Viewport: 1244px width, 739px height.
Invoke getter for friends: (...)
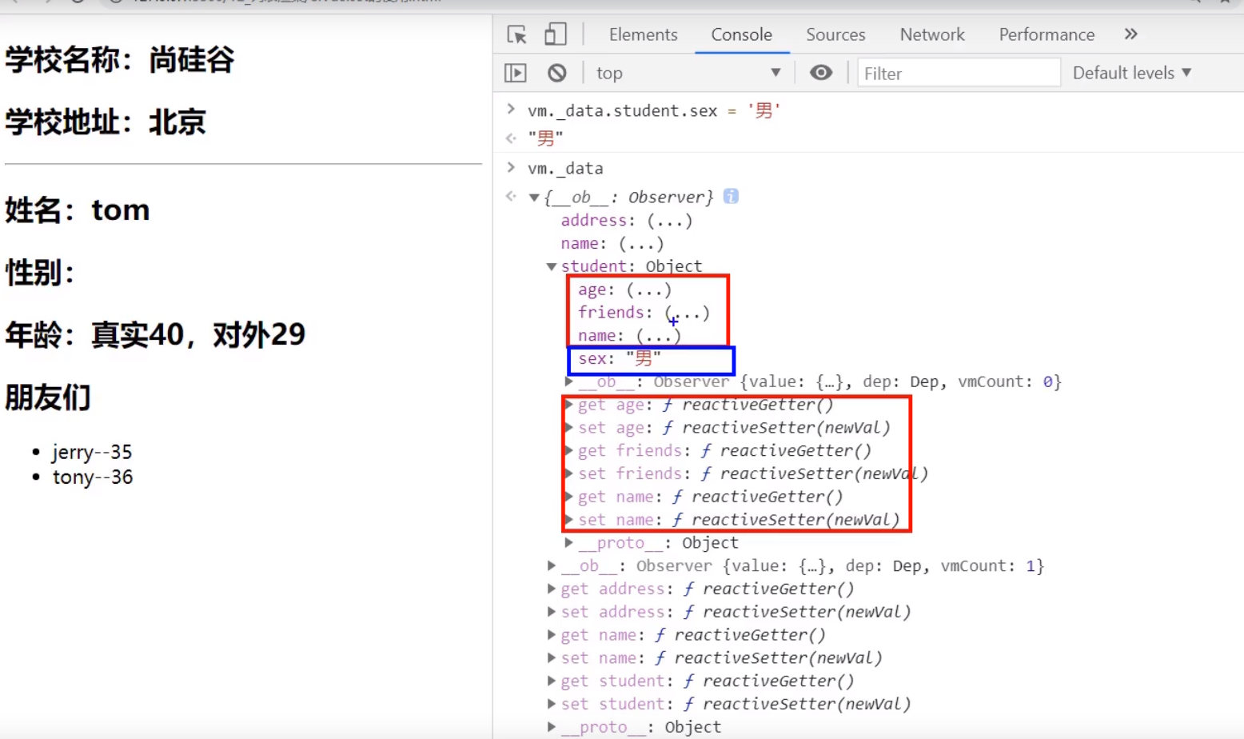(x=688, y=313)
